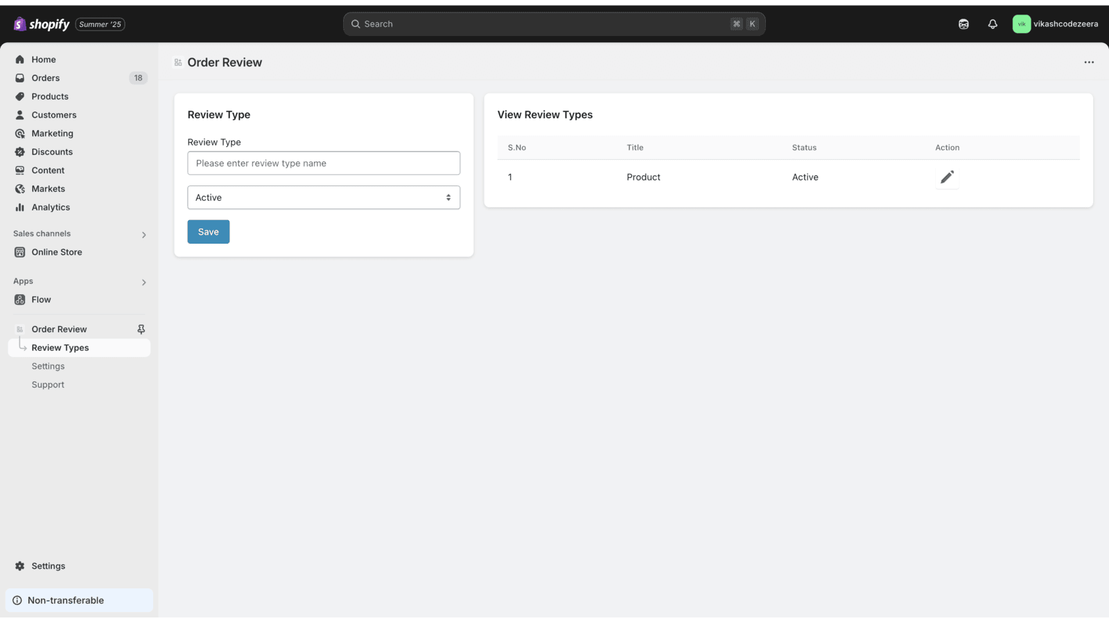Open Order Review Settings sub-item
The image size is (1109, 623).
(x=48, y=366)
